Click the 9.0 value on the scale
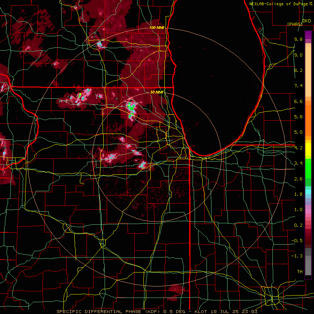The image size is (314, 314). 298,55
